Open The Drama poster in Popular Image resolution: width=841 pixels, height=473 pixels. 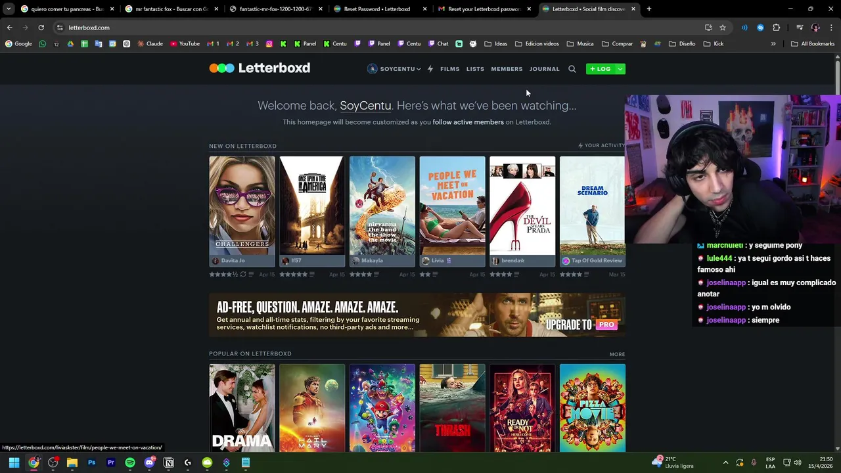coord(242,408)
